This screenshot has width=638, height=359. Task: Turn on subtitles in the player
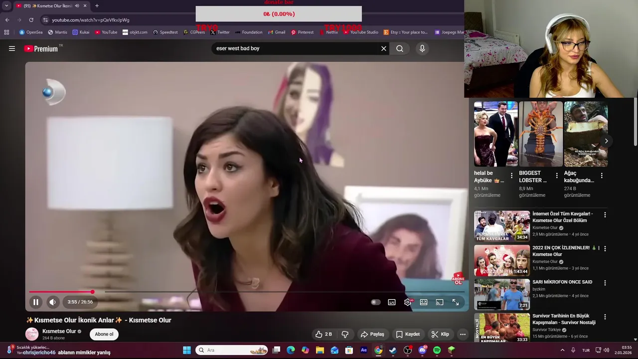pos(392,302)
